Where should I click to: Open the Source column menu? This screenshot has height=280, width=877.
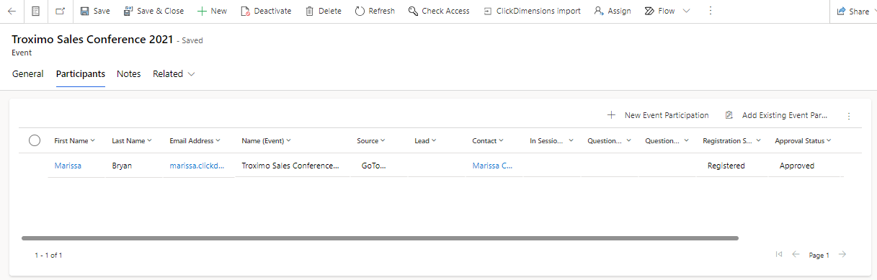[371, 141]
